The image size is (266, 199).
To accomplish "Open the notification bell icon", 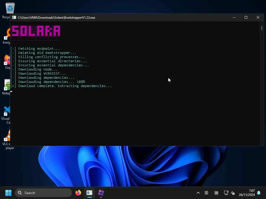I will pos(259,193).
